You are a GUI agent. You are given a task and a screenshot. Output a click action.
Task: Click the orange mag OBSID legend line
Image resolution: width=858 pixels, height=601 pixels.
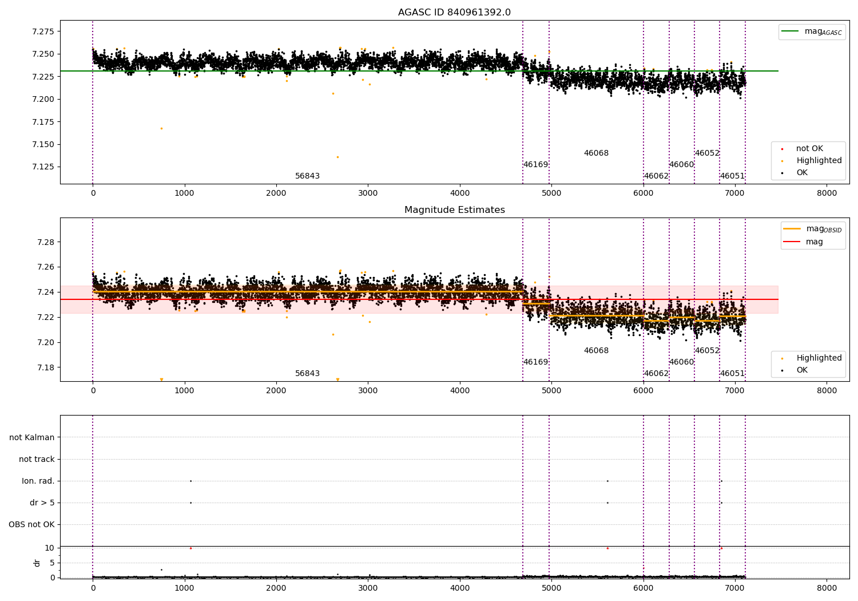[792, 229]
